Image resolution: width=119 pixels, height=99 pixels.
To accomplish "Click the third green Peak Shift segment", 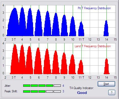I will coord(42,92).
